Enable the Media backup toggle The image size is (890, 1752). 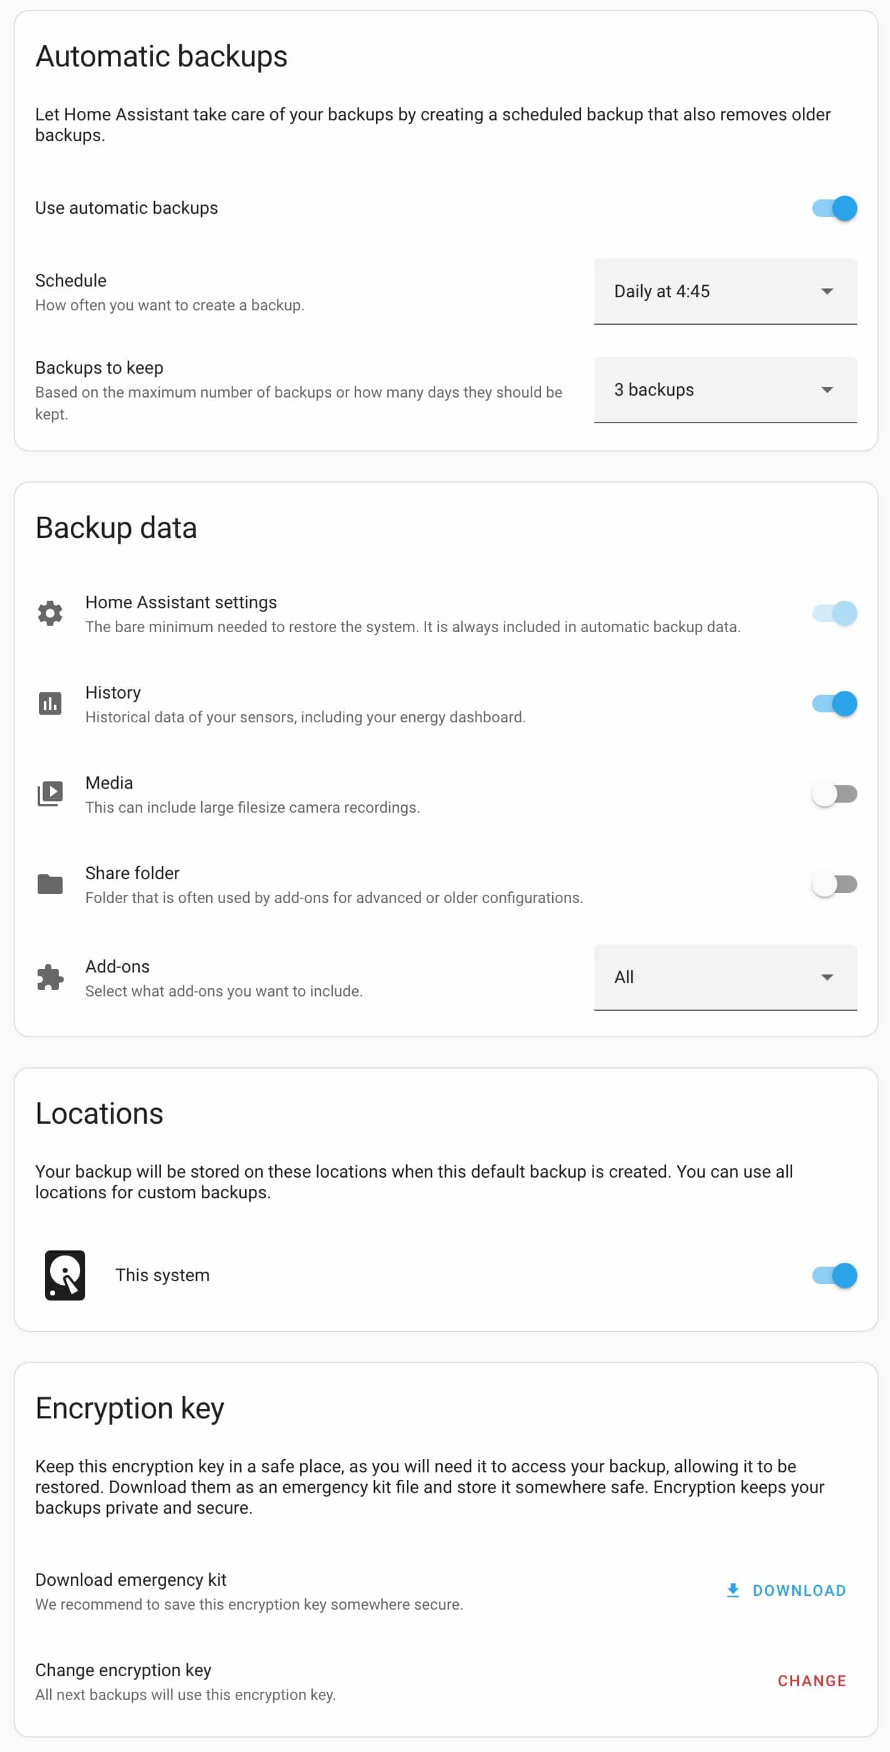[x=834, y=794]
